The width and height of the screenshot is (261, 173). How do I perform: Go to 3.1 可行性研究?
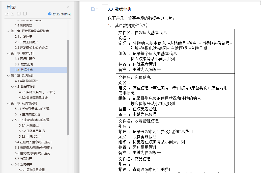click(x=25, y=59)
